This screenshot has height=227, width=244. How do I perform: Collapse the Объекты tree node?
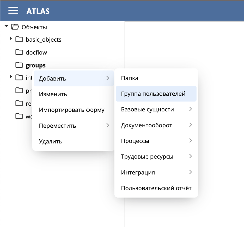point(6,26)
